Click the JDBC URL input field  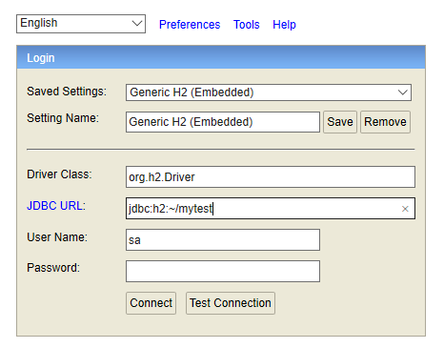(x=271, y=209)
